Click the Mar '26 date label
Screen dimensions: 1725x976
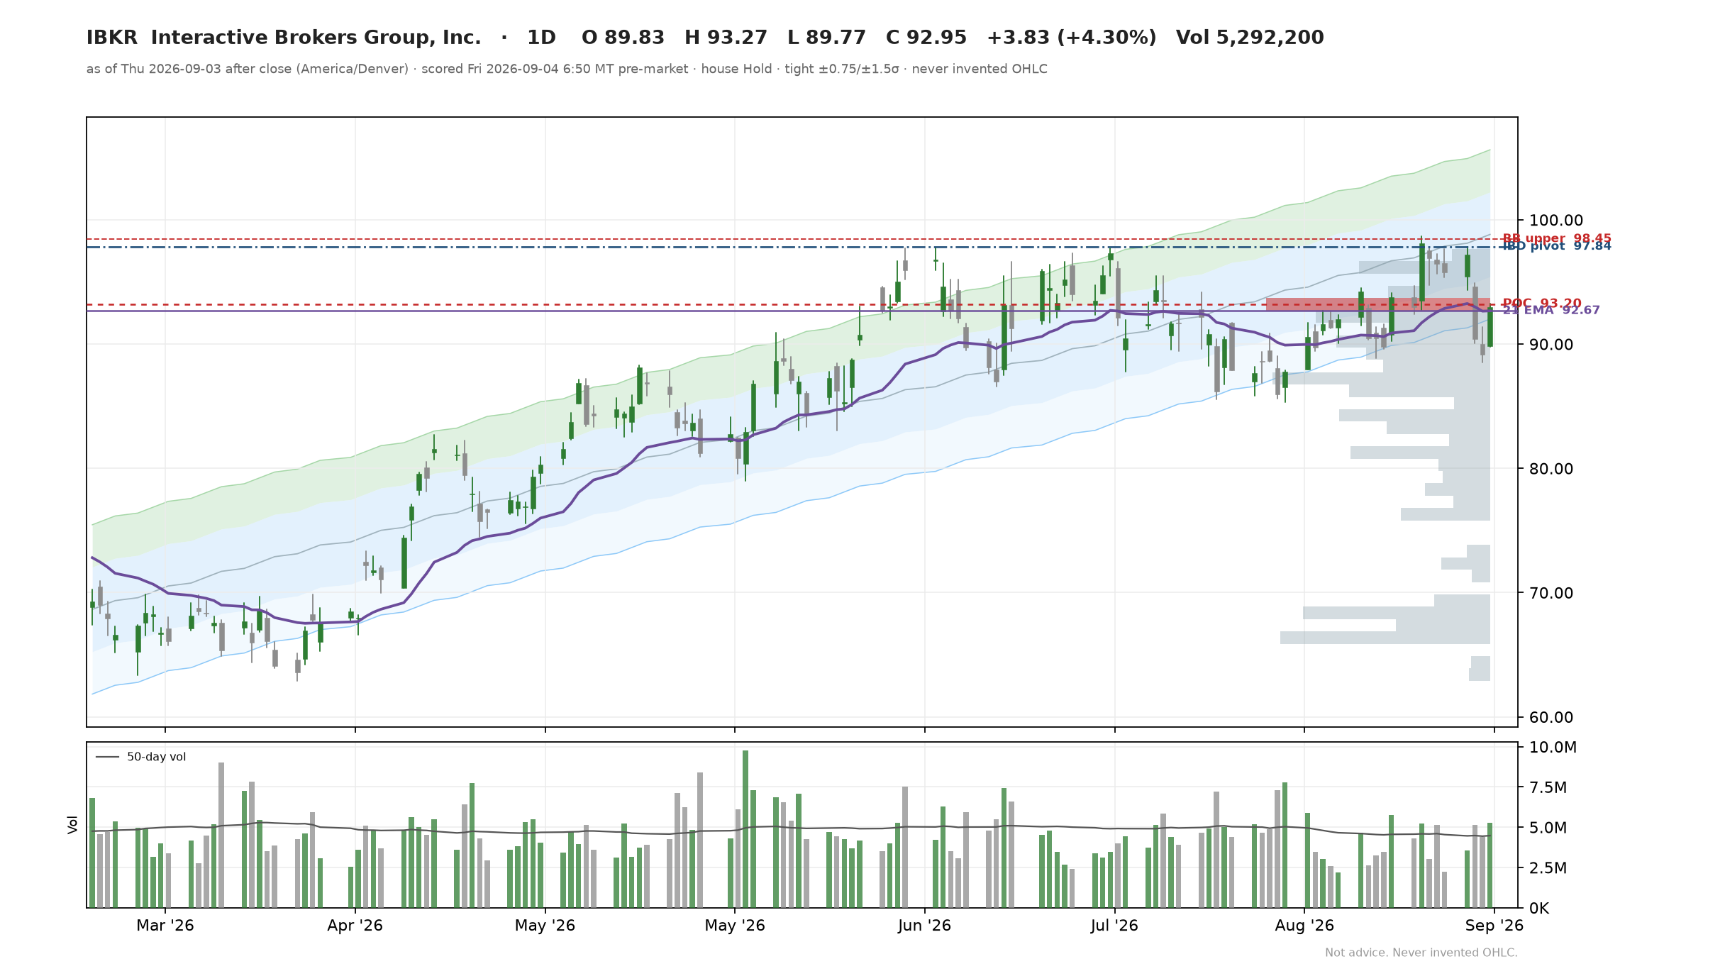click(x=165, y=926)
